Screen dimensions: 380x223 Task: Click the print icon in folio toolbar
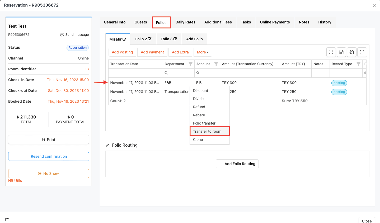(331, 52)
